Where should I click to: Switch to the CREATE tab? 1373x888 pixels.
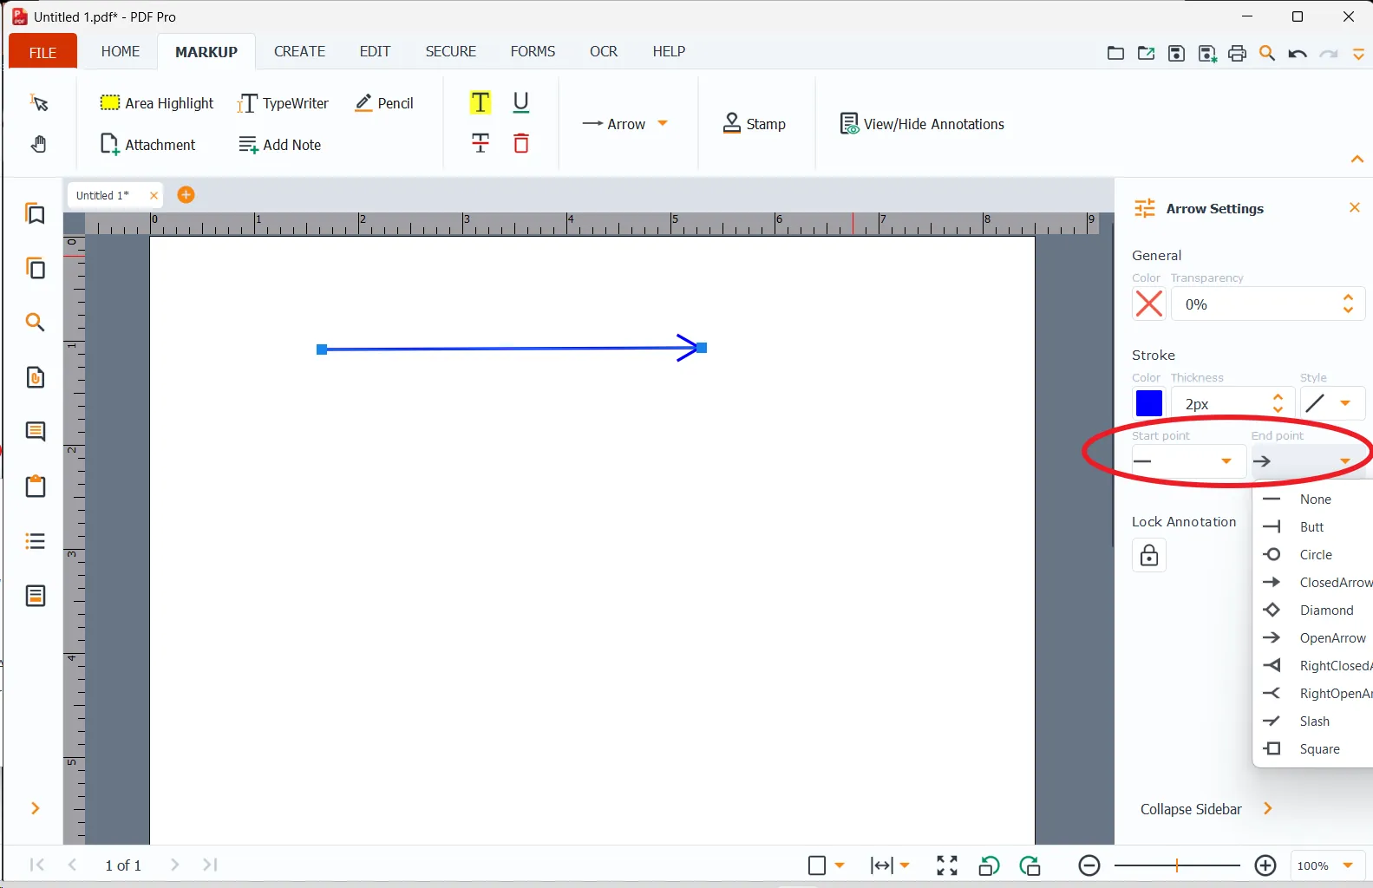tap(300, 52)
